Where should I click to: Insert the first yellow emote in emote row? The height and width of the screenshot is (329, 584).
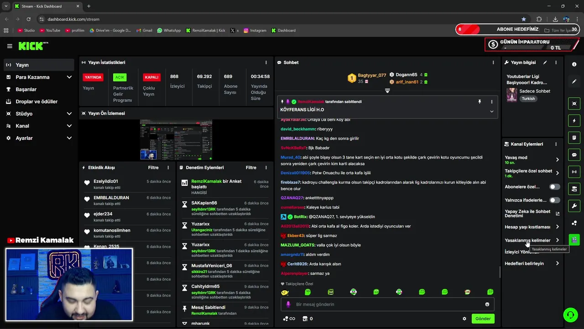pyautogui.click(x=285, y=292)
